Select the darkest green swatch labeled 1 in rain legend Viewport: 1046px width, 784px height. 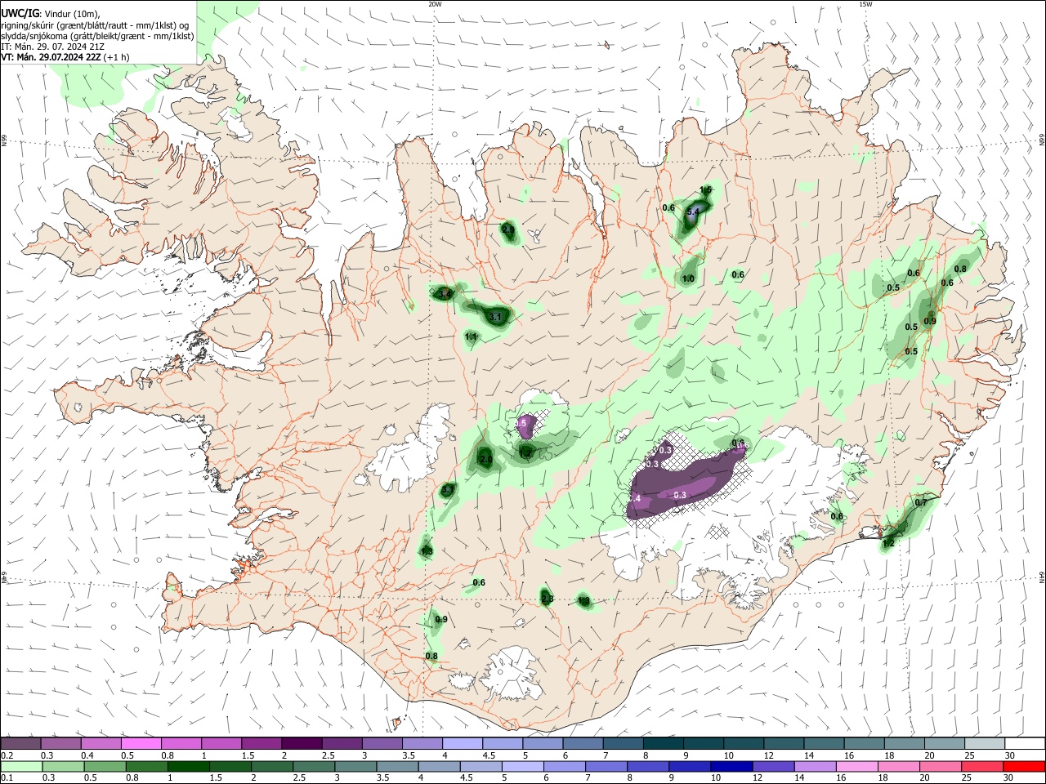click(x=188, y=766)
